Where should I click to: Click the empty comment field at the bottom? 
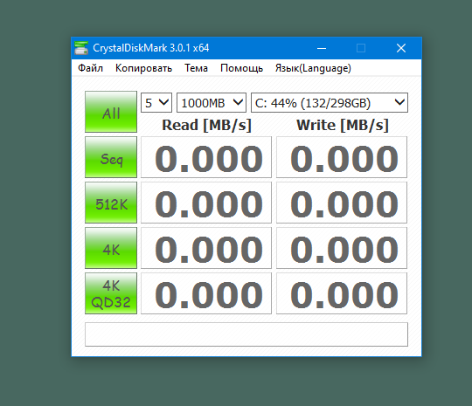246,334
